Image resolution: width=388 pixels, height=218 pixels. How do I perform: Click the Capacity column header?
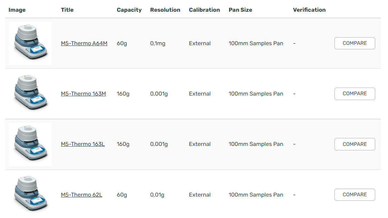[129, 10]
